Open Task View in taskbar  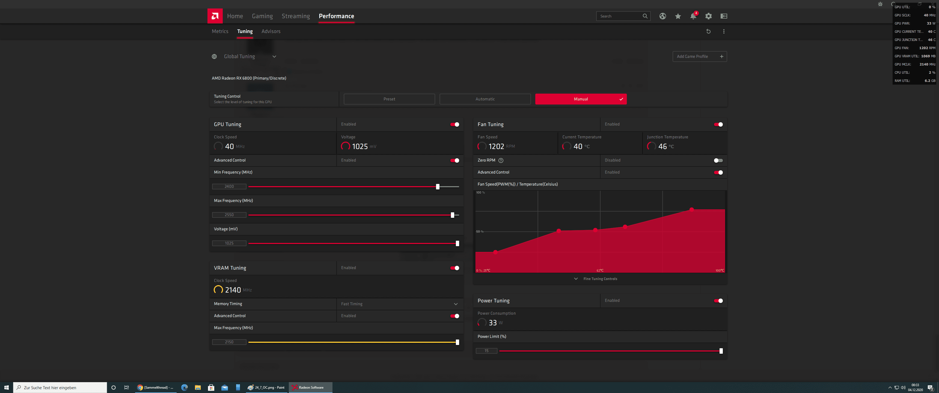(x=126, y=388)
